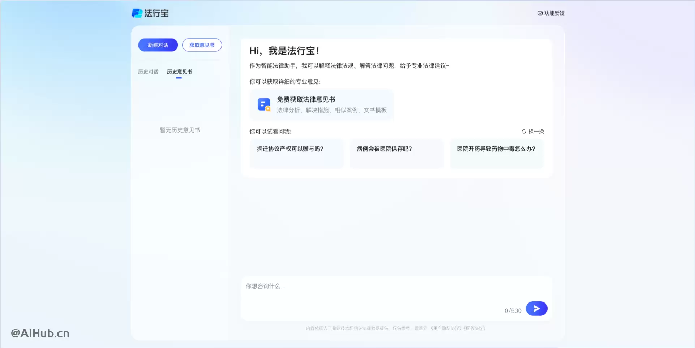The width and height of the screenshot is (695, 348).
Task: Refresh suggestions with 换一换
Action: pyautogui.click(x=533, y=132)
